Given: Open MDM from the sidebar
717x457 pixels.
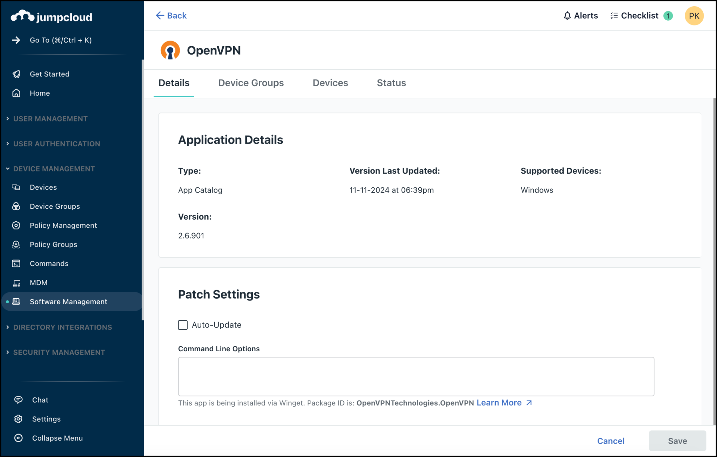Looking at the screenshot, I should point(39,283).
